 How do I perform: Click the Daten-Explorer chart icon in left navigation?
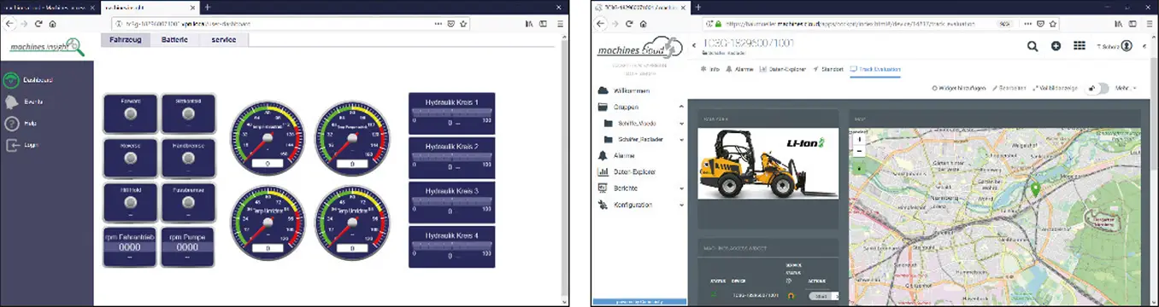pos(603,171)
